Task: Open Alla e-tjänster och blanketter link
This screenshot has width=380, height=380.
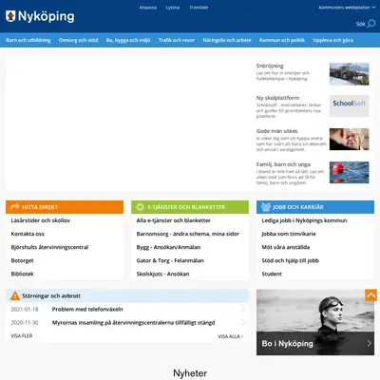Action: 174,220
